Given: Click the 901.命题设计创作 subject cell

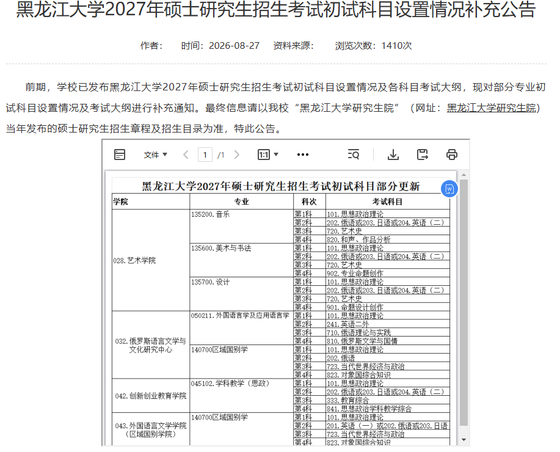Looking at the screenshot, I should [x=388, y=307].
